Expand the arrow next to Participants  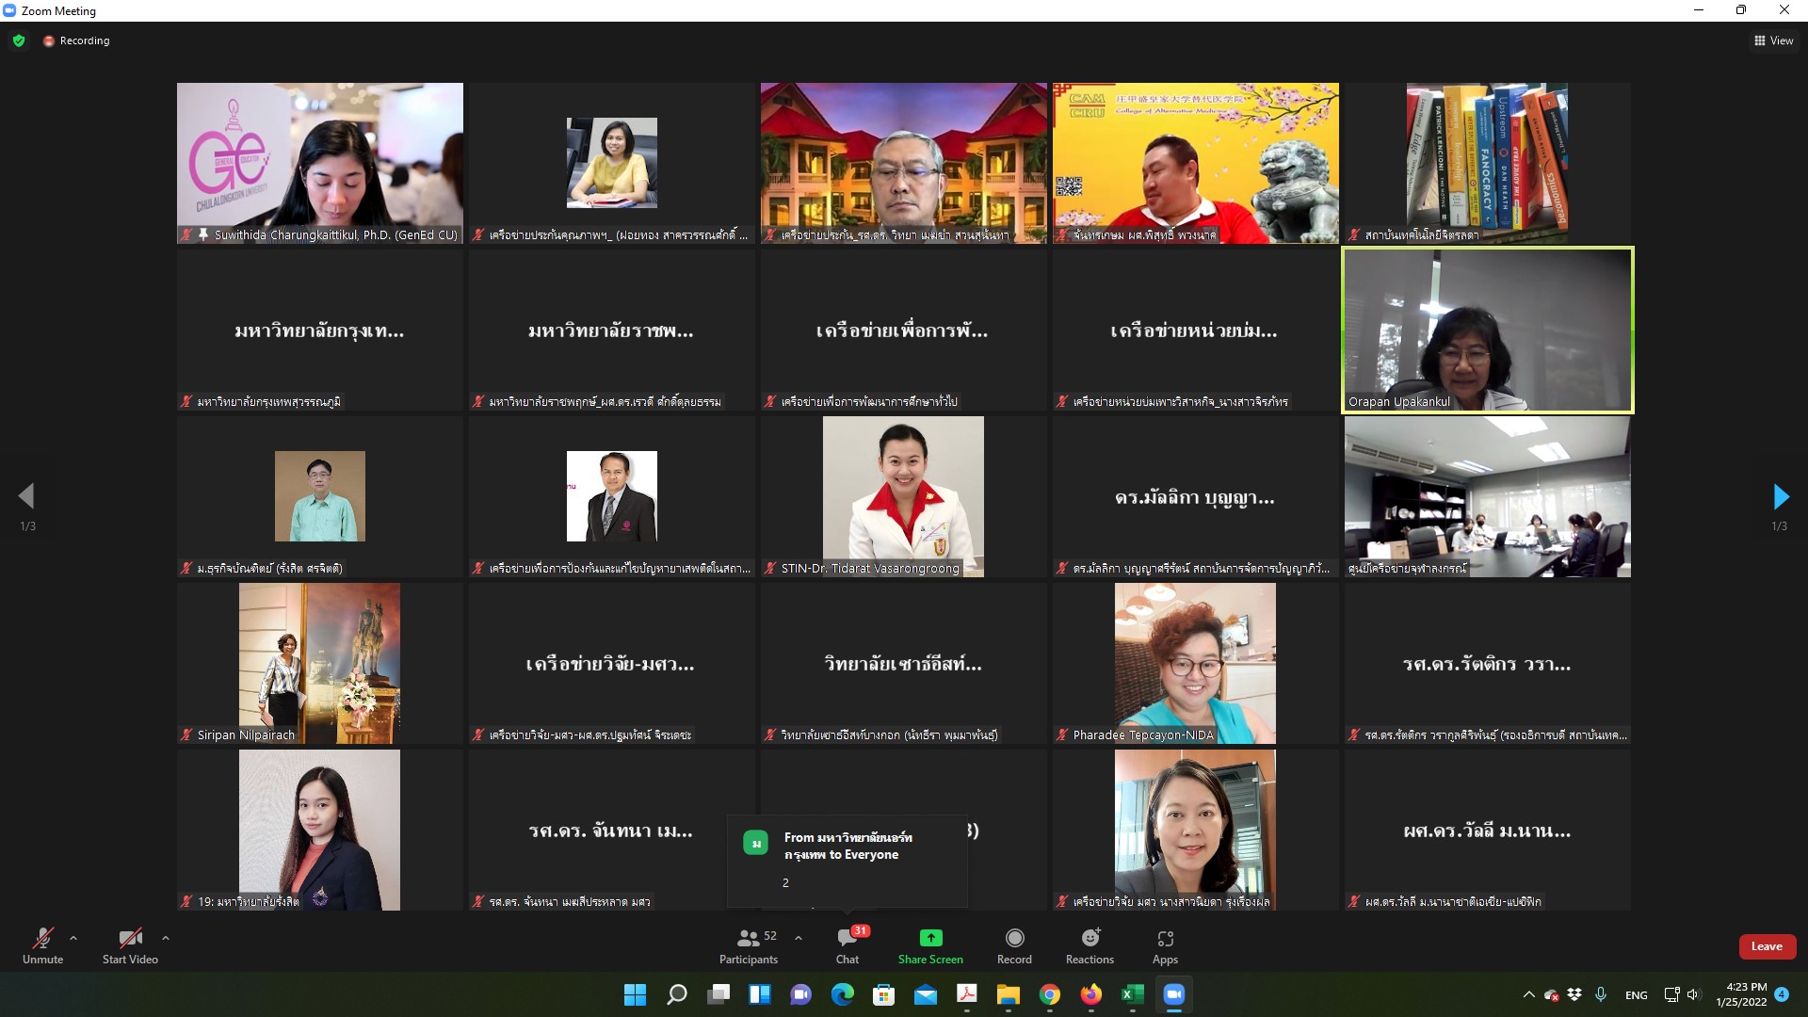[x=799, y=938]
